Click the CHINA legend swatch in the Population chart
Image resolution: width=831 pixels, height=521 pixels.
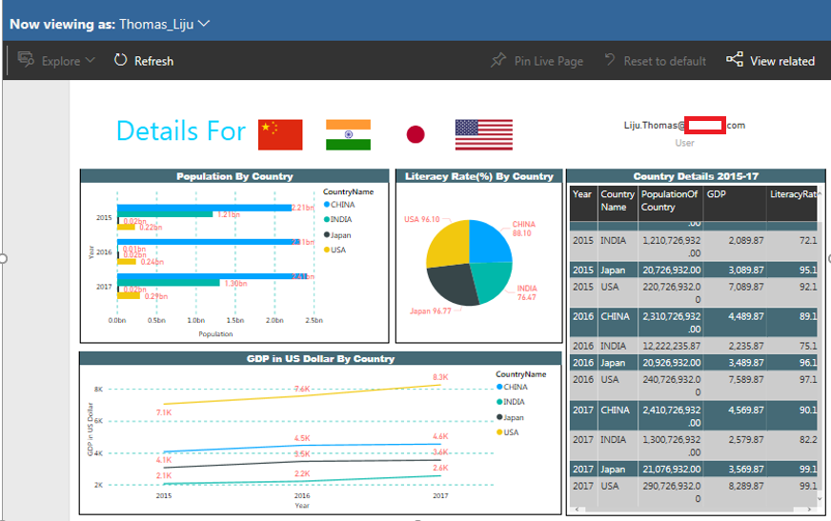(x=328, y=204)
